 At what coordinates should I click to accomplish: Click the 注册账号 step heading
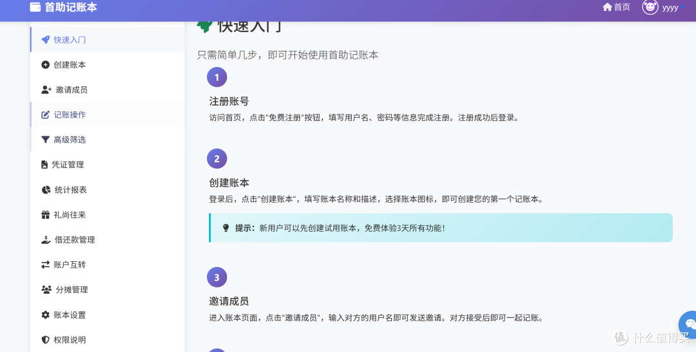tap(229, 102)
